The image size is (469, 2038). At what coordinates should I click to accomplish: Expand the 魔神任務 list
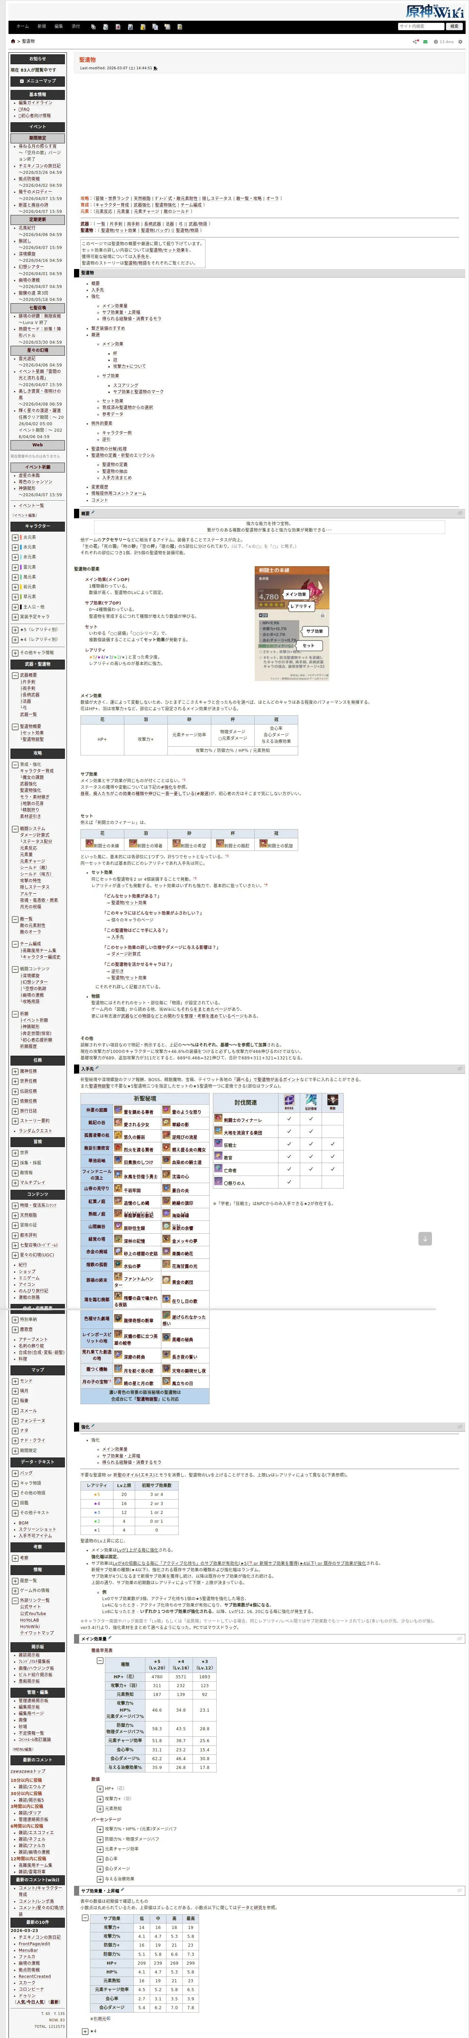pyautogui.click(x=15, y=1071)
